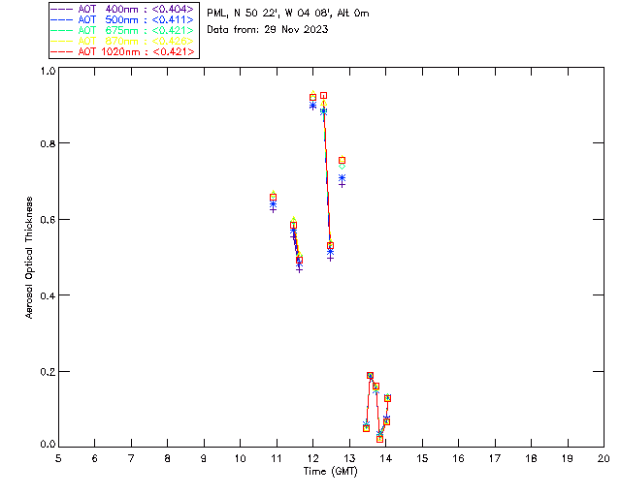Click the red square data point near 11 GMT
Image resolution: width=621 pixels, height=496 pixels.
point(273,197)
